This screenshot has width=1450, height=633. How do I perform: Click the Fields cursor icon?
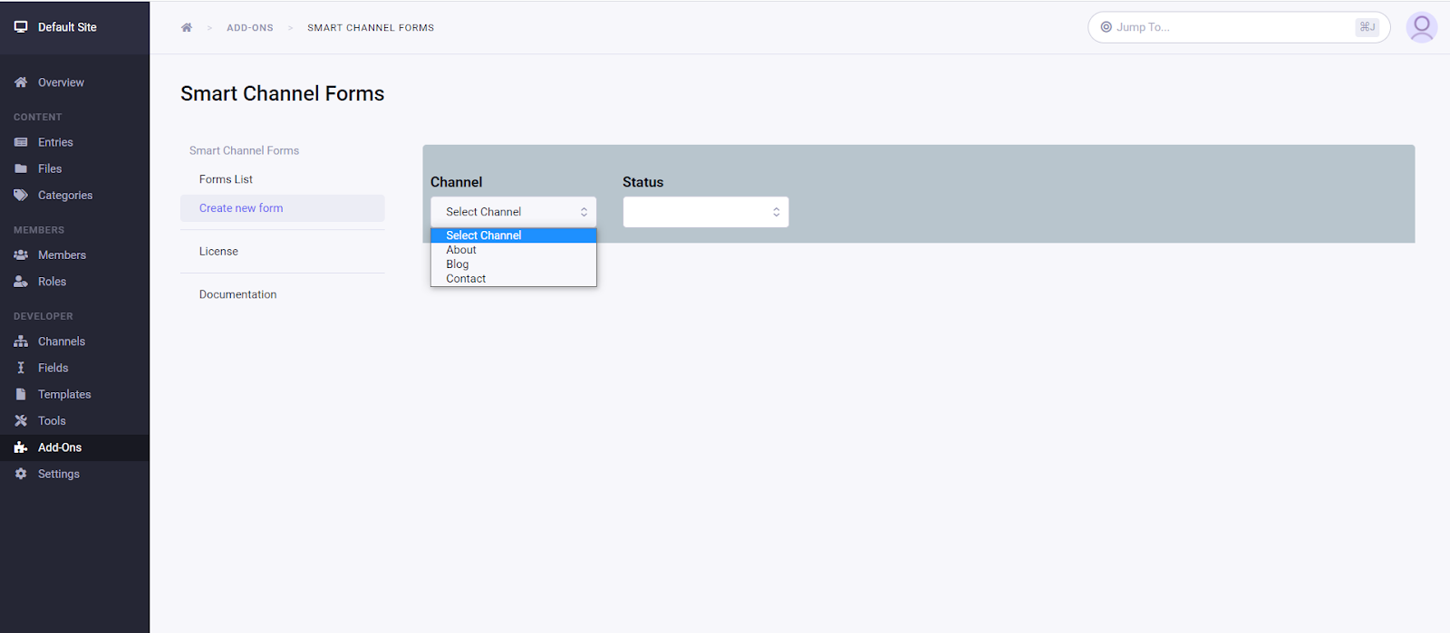click(21, 368)
